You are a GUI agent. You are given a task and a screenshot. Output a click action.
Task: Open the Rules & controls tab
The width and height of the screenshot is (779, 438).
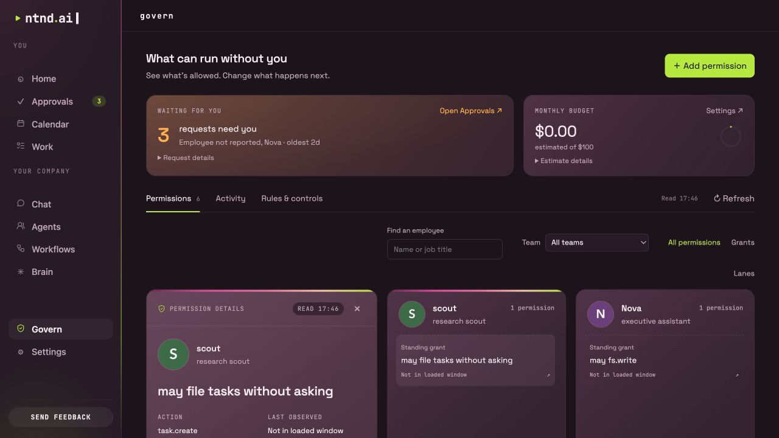[292, 199]
